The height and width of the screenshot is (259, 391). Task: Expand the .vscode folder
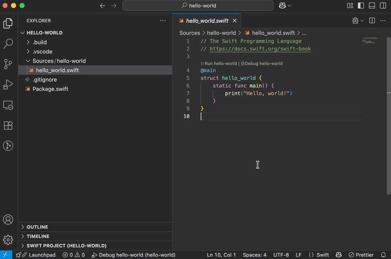click(95, 51)
